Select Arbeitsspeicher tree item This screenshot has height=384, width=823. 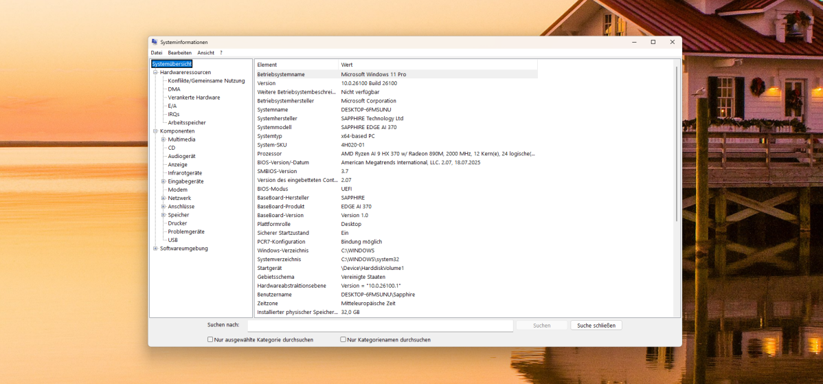[x=187, y=123]
